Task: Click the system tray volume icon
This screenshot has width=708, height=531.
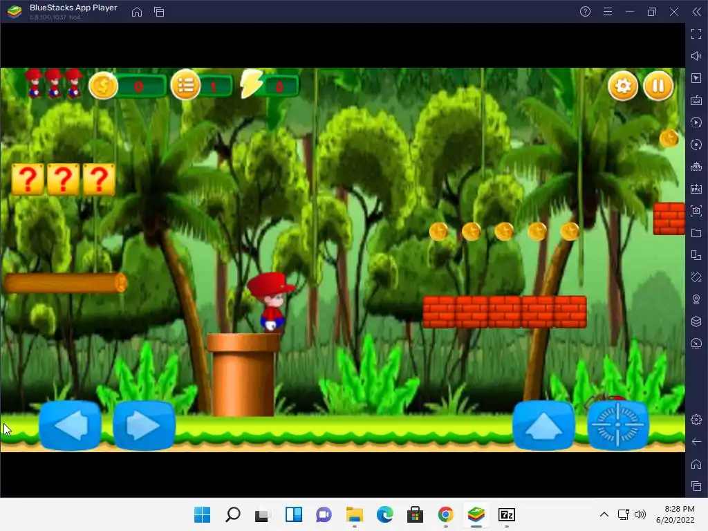Action: (x=640, y=514)
